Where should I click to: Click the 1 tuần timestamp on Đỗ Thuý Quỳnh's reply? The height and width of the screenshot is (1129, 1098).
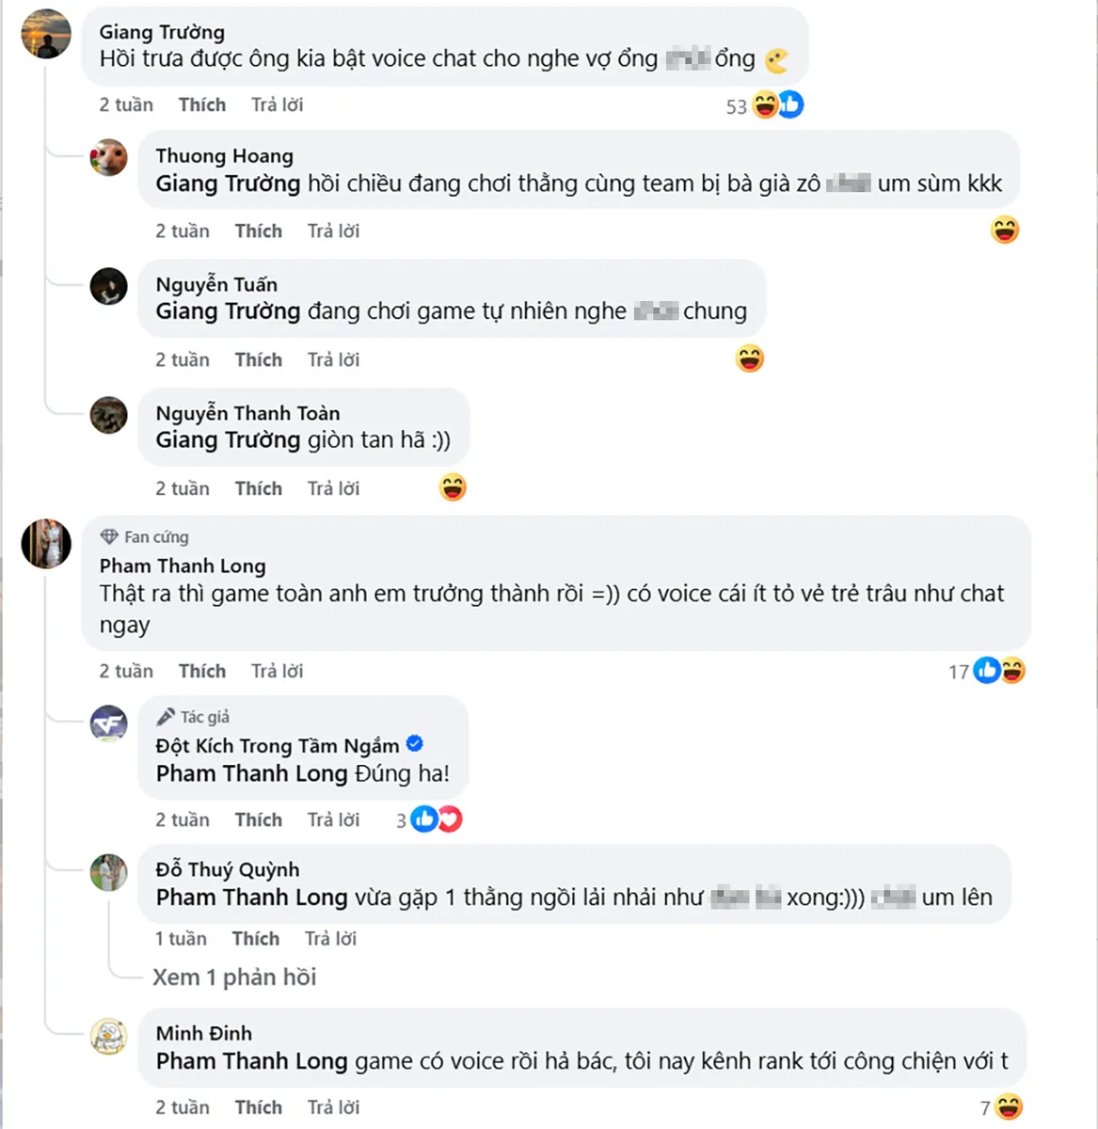pos(181,938)
